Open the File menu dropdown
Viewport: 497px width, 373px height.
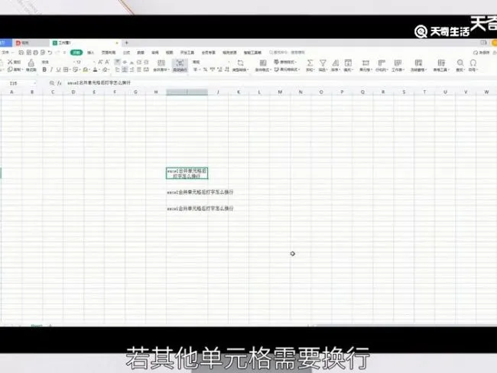pyautogui.click(x=7, y=52)
